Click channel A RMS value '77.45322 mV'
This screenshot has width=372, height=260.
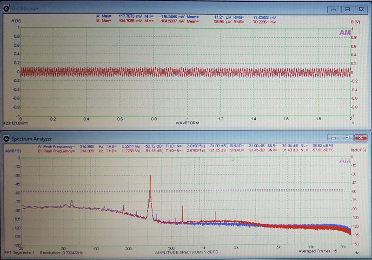[265, 18]
